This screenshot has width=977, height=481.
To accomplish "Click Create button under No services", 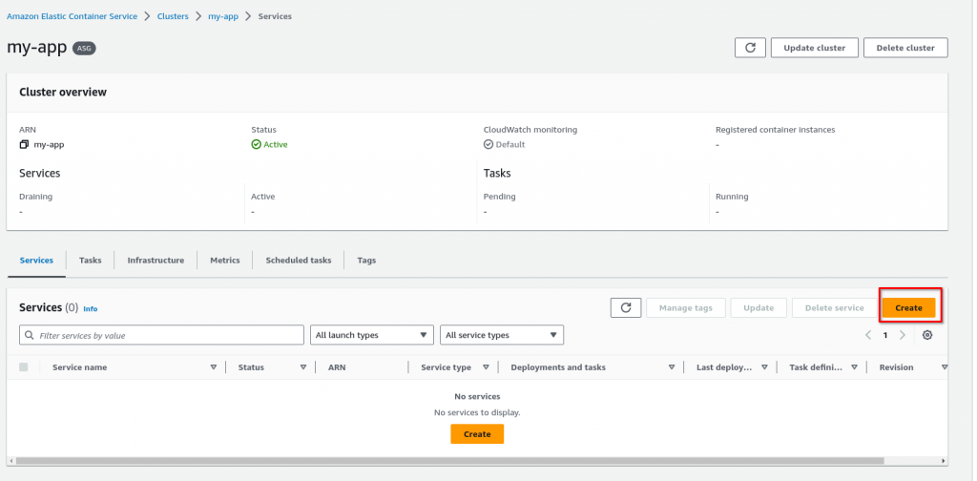I will point(477,434).
